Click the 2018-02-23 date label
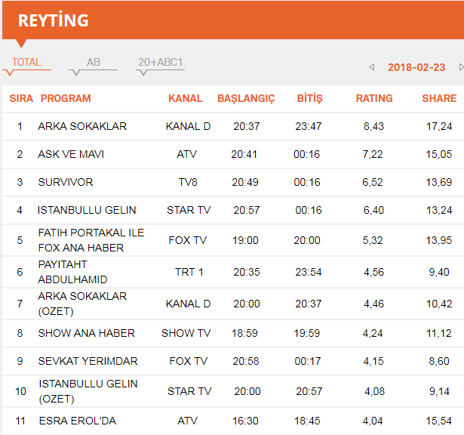Viewport: 464px width, 435px height. click(416, 67)
